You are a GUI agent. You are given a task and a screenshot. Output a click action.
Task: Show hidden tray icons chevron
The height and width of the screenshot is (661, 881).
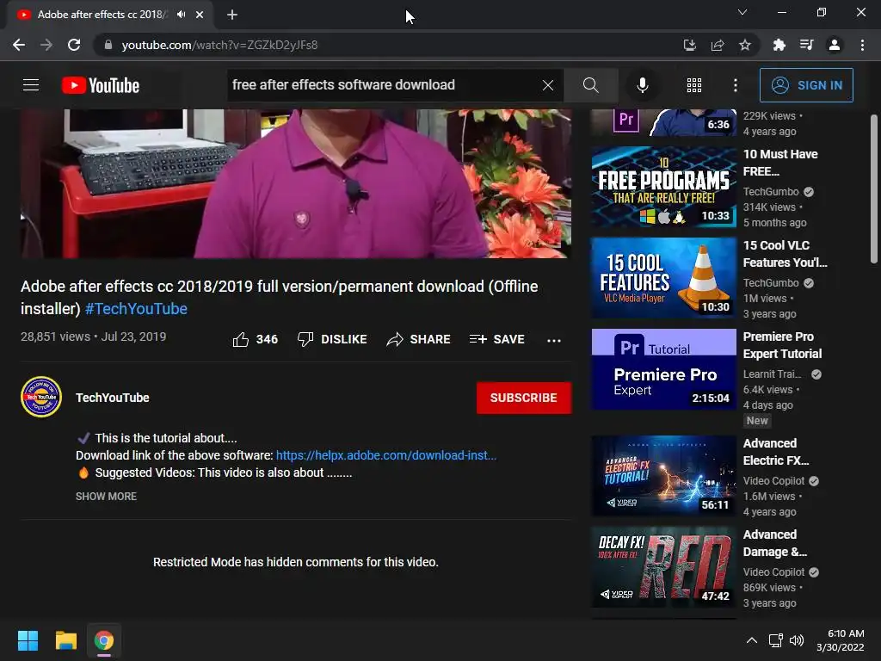point(752,640)
